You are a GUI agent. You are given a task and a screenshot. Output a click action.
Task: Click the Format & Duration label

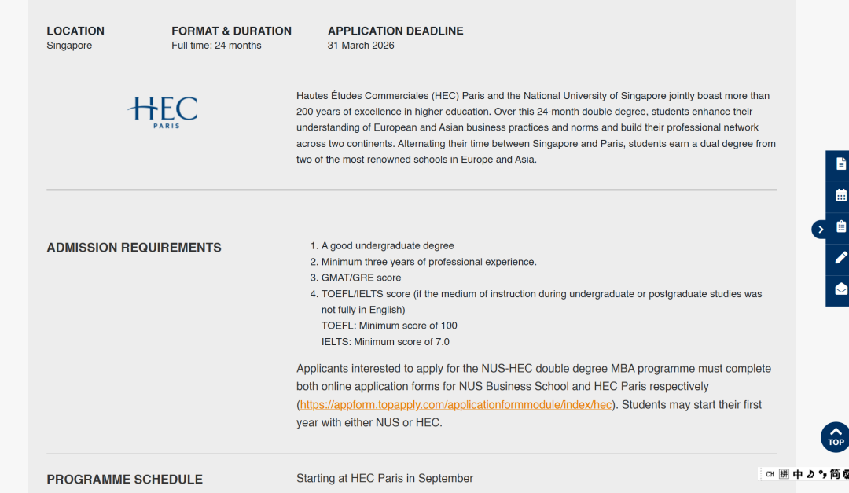click(x=231, y=31)
